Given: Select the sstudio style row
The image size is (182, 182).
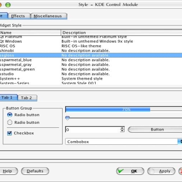Looking at the screenshot, I should [x=91, y=74].
